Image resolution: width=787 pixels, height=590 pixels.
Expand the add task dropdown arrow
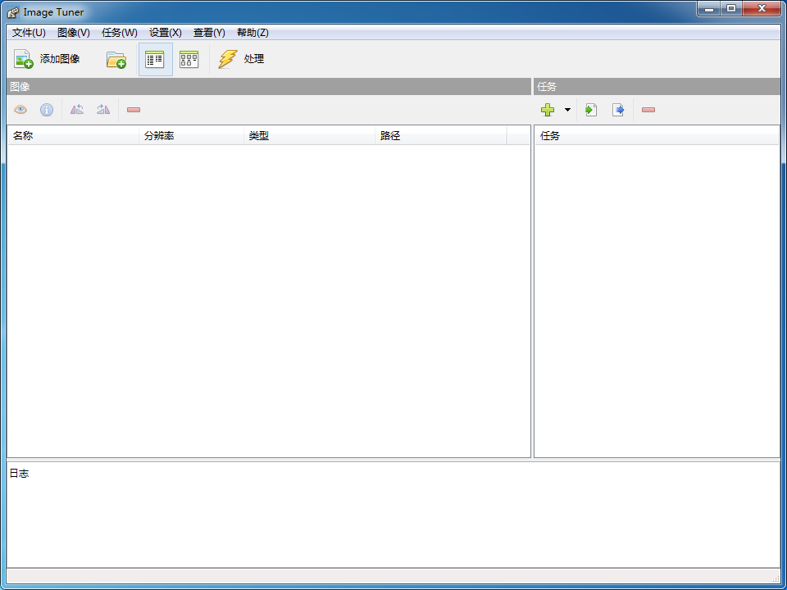(x=567, y=110)
